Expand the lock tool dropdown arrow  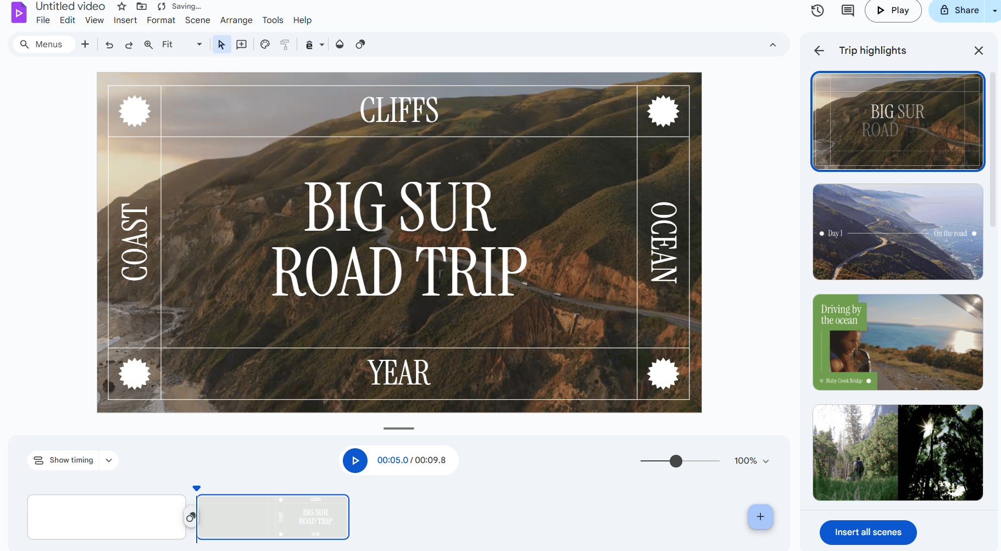pos(322,44)
